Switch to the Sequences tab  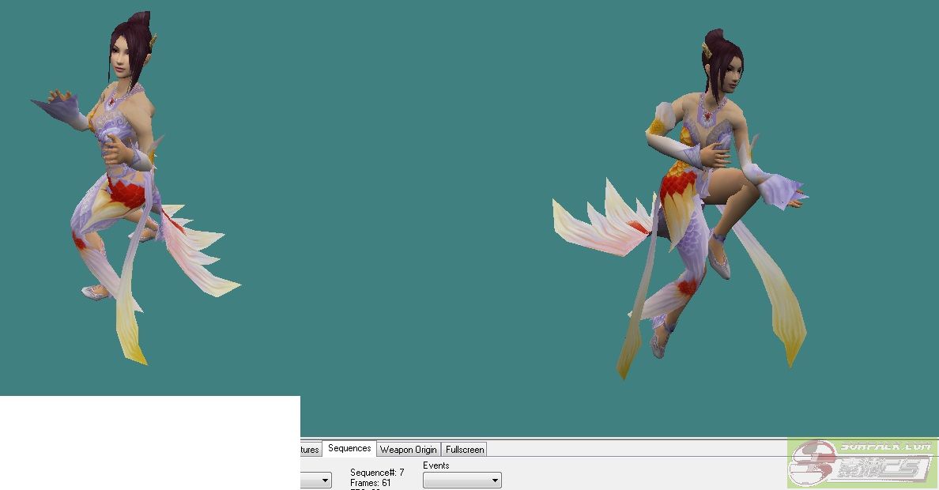pyautogui.click(x=349, y=449)
